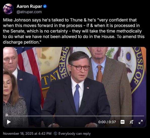
Task: Unmute the video audio
Action: (132, 122)
